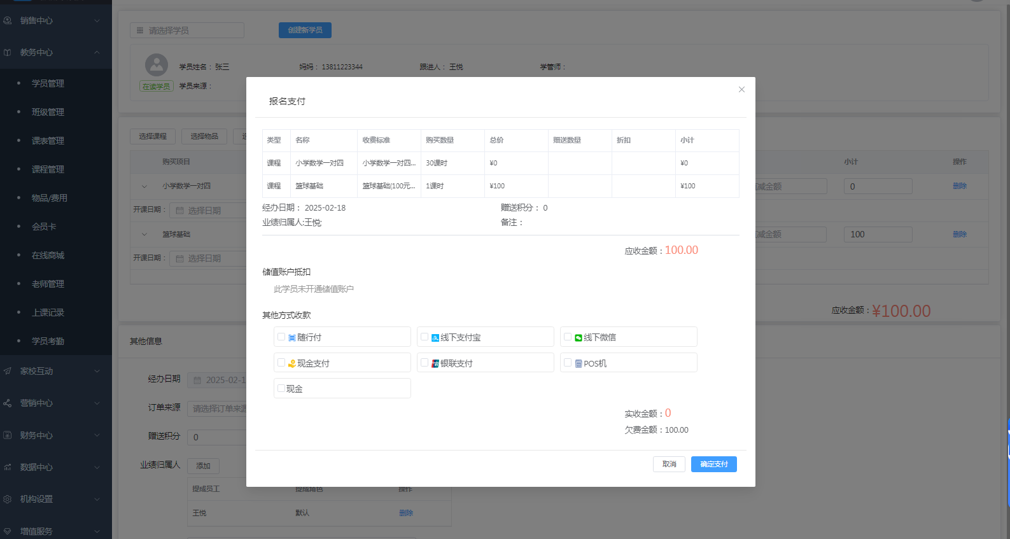
Task: Click the 选择物品 button
Action: (x=204, y=136)
